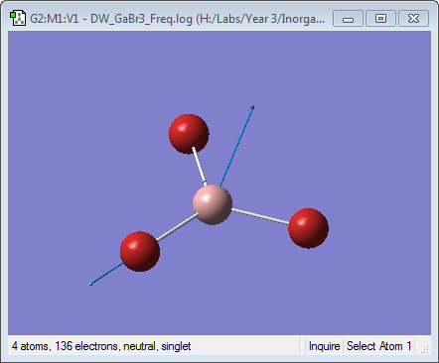
Task: Click the bond between gallium and top bromine
Action: click(x=200, y=167)
